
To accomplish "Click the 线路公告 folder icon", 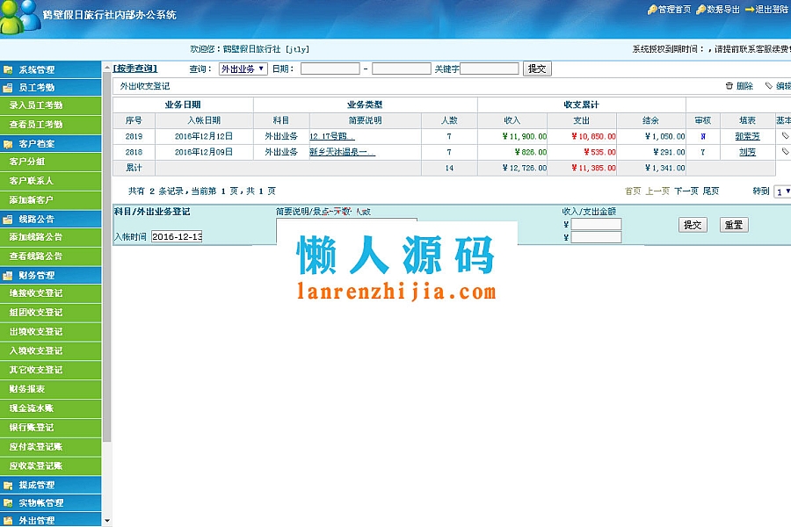I will [8, 220].
